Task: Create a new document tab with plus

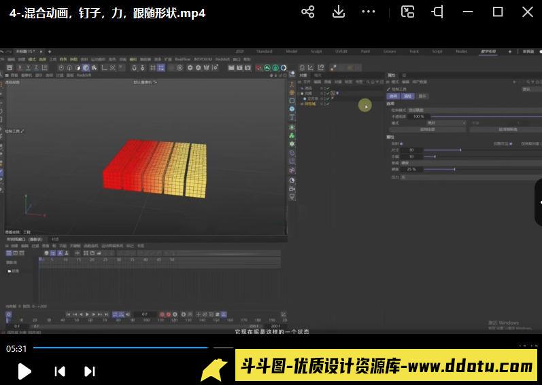Action: (x=50, y=52)
